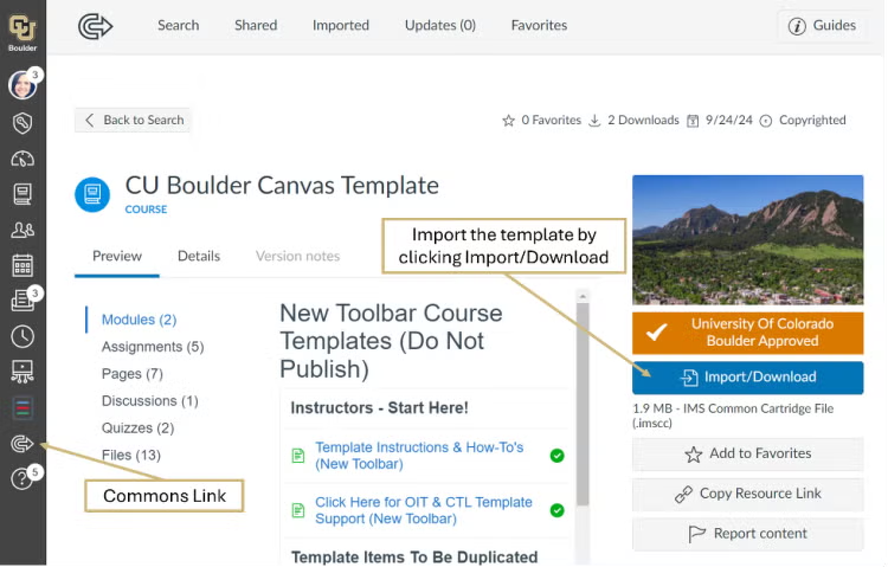Select Assignments (5) in preview list
The width and height of the screenshot is (888, 567).
153,347
